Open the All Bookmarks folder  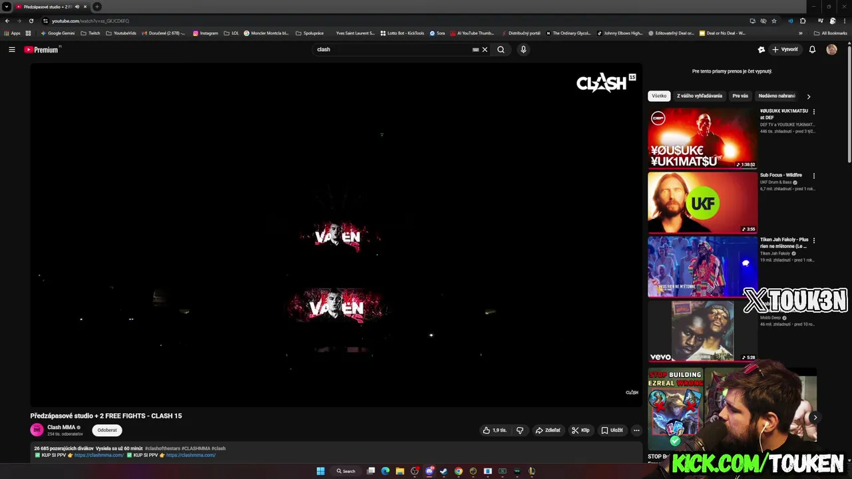pyautogui.click(x=831, y=33)
